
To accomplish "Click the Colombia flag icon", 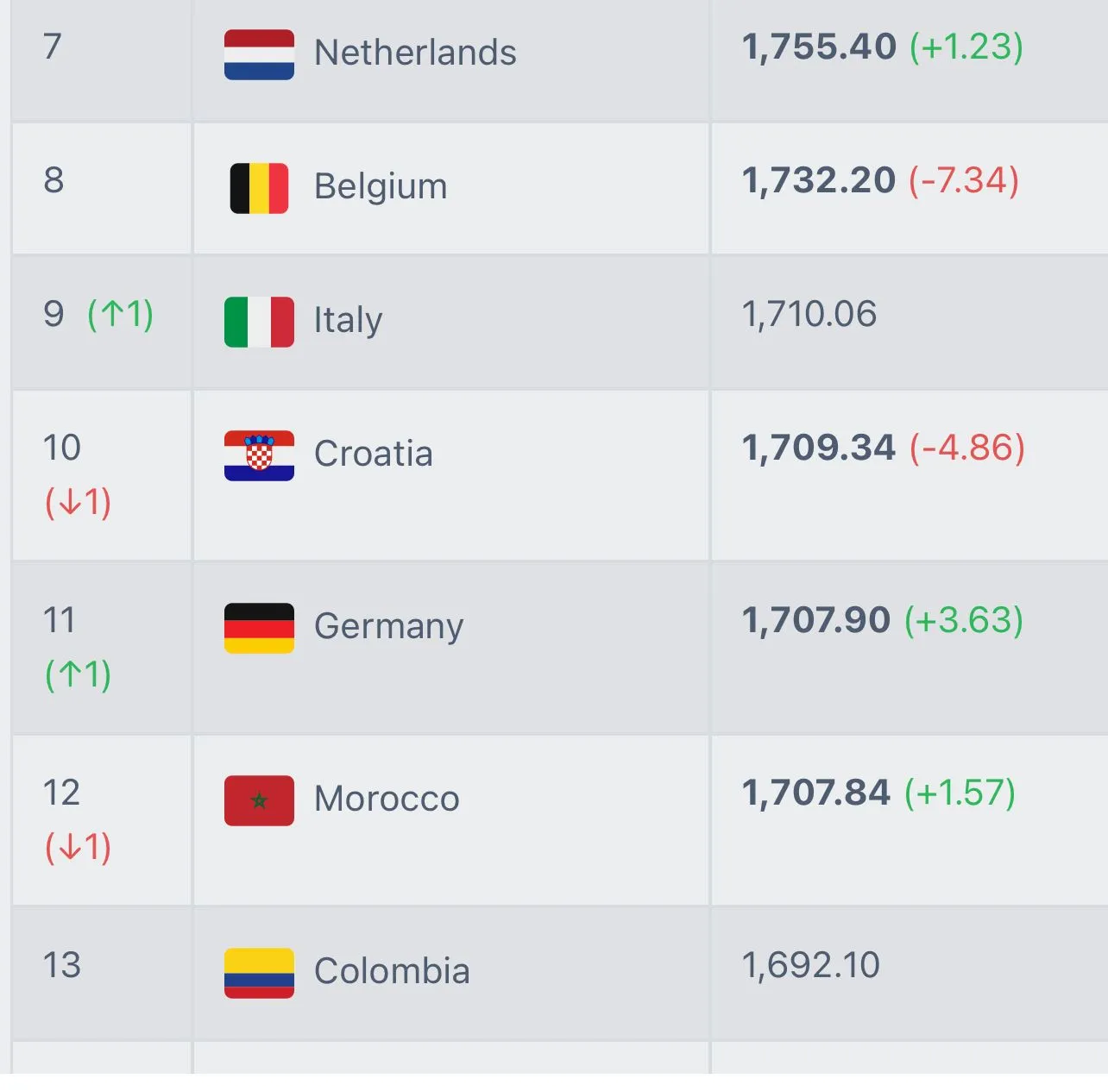I will click(x=259, y=973).
